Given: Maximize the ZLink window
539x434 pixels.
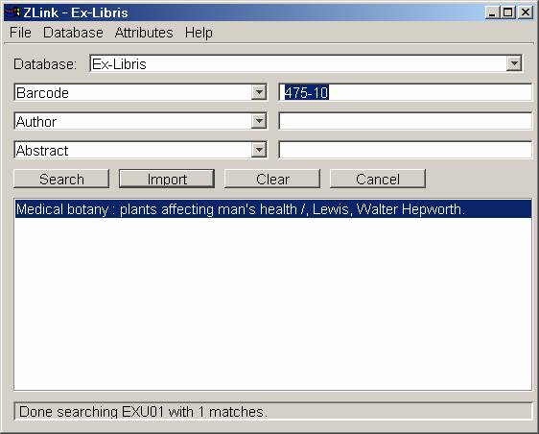Looking at the screenshot, I should (x=508, y=12).
